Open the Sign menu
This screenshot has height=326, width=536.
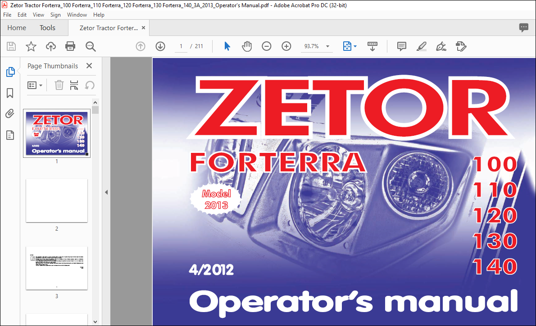pos(55,15)
